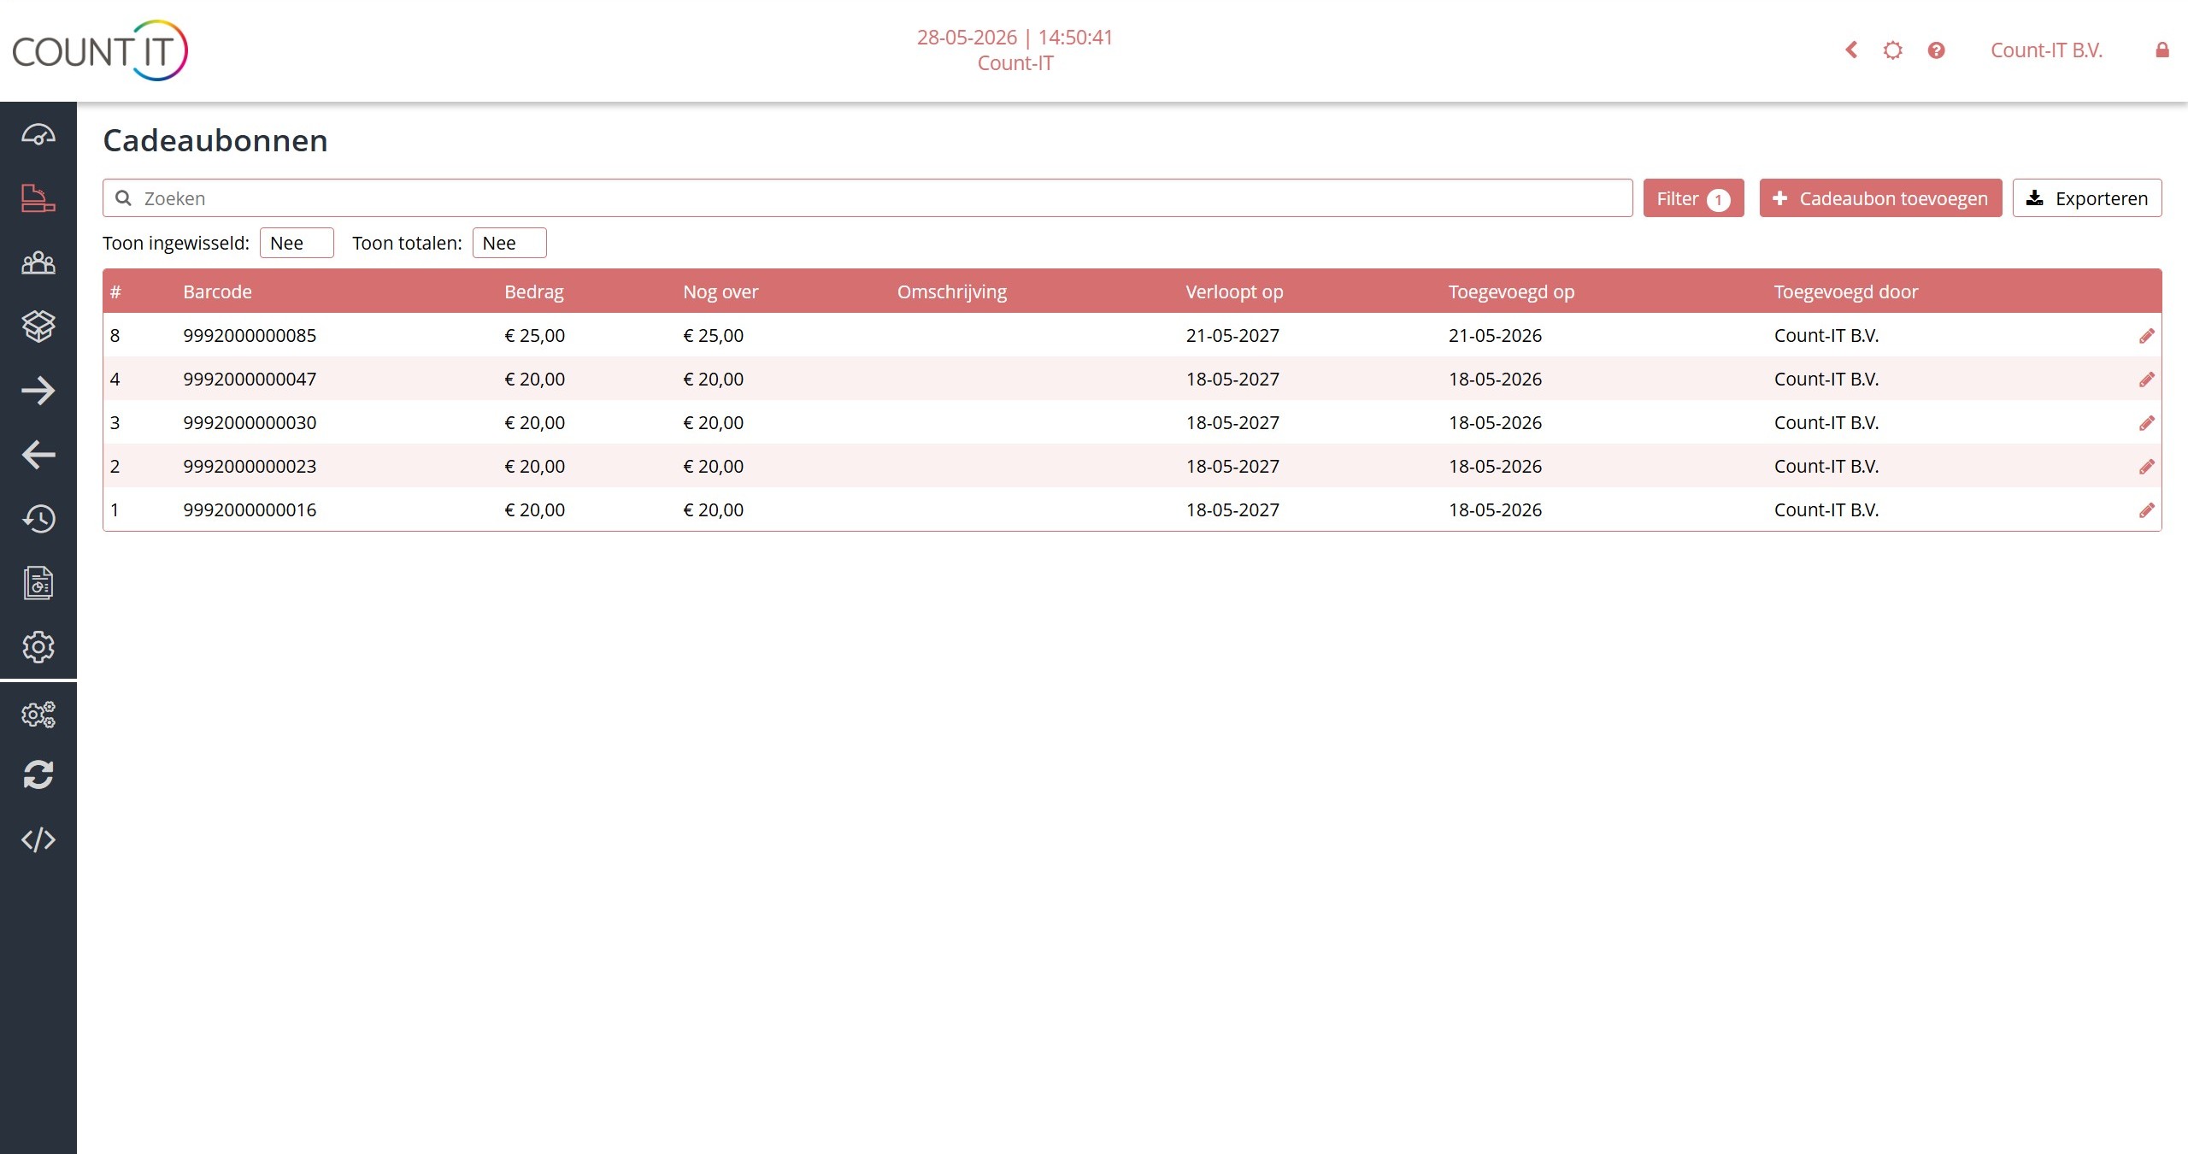The height and width of the screenshot is (1154, 2188).
Task: Select barcode 9992000000085 cell
Action: pyautogui.click(x=250, y=335)
